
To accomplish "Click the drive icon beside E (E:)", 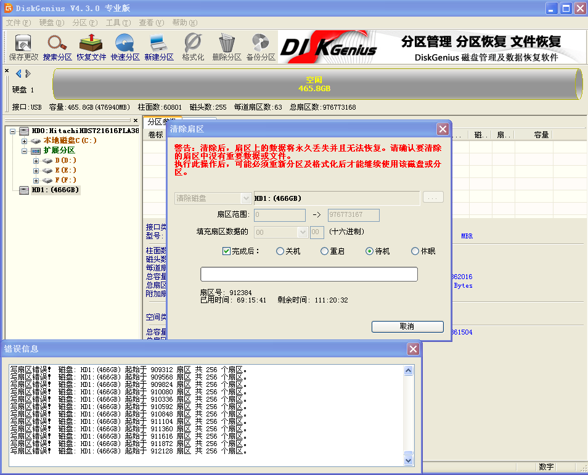I will (47, 171).
